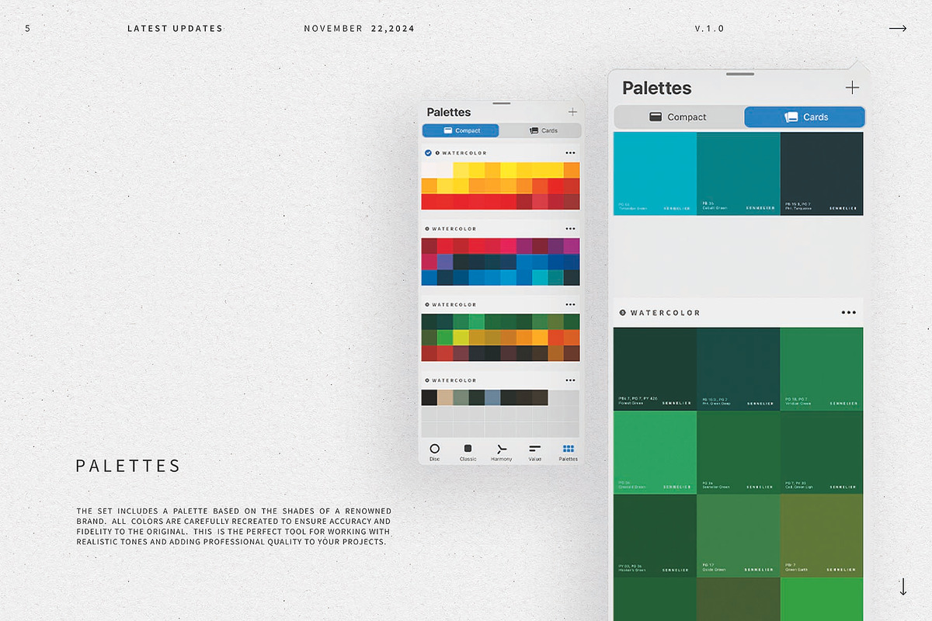
Task: Switch to the Classic color picker
Action: pos(468,452)
